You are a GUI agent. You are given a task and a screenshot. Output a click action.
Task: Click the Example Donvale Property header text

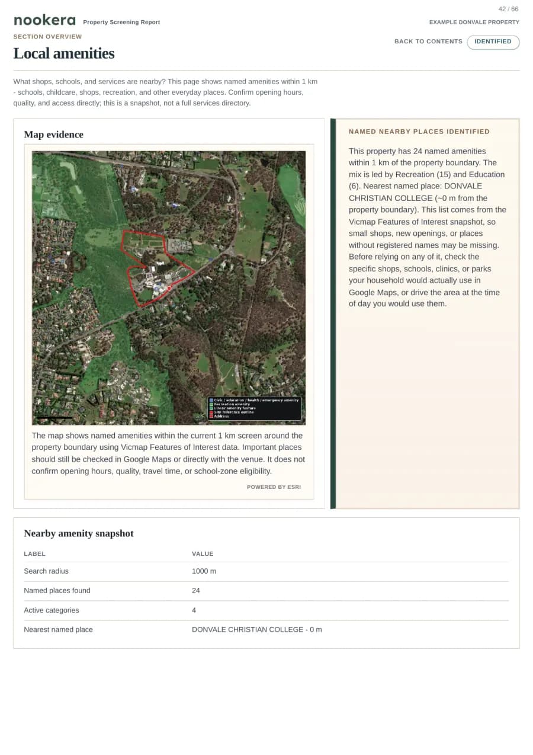474,23
